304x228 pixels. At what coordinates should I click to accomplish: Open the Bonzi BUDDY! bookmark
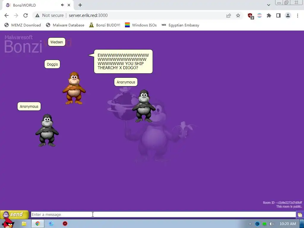105,25
